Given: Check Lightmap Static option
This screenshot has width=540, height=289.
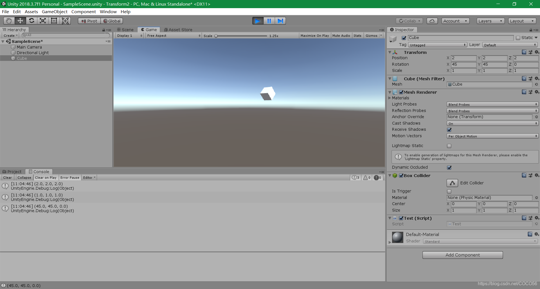Looking at the screenshot, I should 449,146.
